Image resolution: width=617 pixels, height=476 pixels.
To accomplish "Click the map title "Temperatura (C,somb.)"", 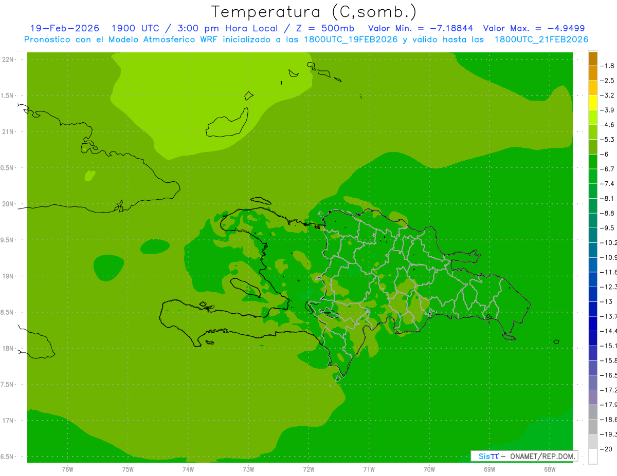I will pyautogui.click(x=314, y=12).
